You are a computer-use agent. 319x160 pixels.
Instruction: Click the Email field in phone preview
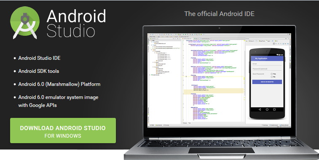[x=267, y=64]
